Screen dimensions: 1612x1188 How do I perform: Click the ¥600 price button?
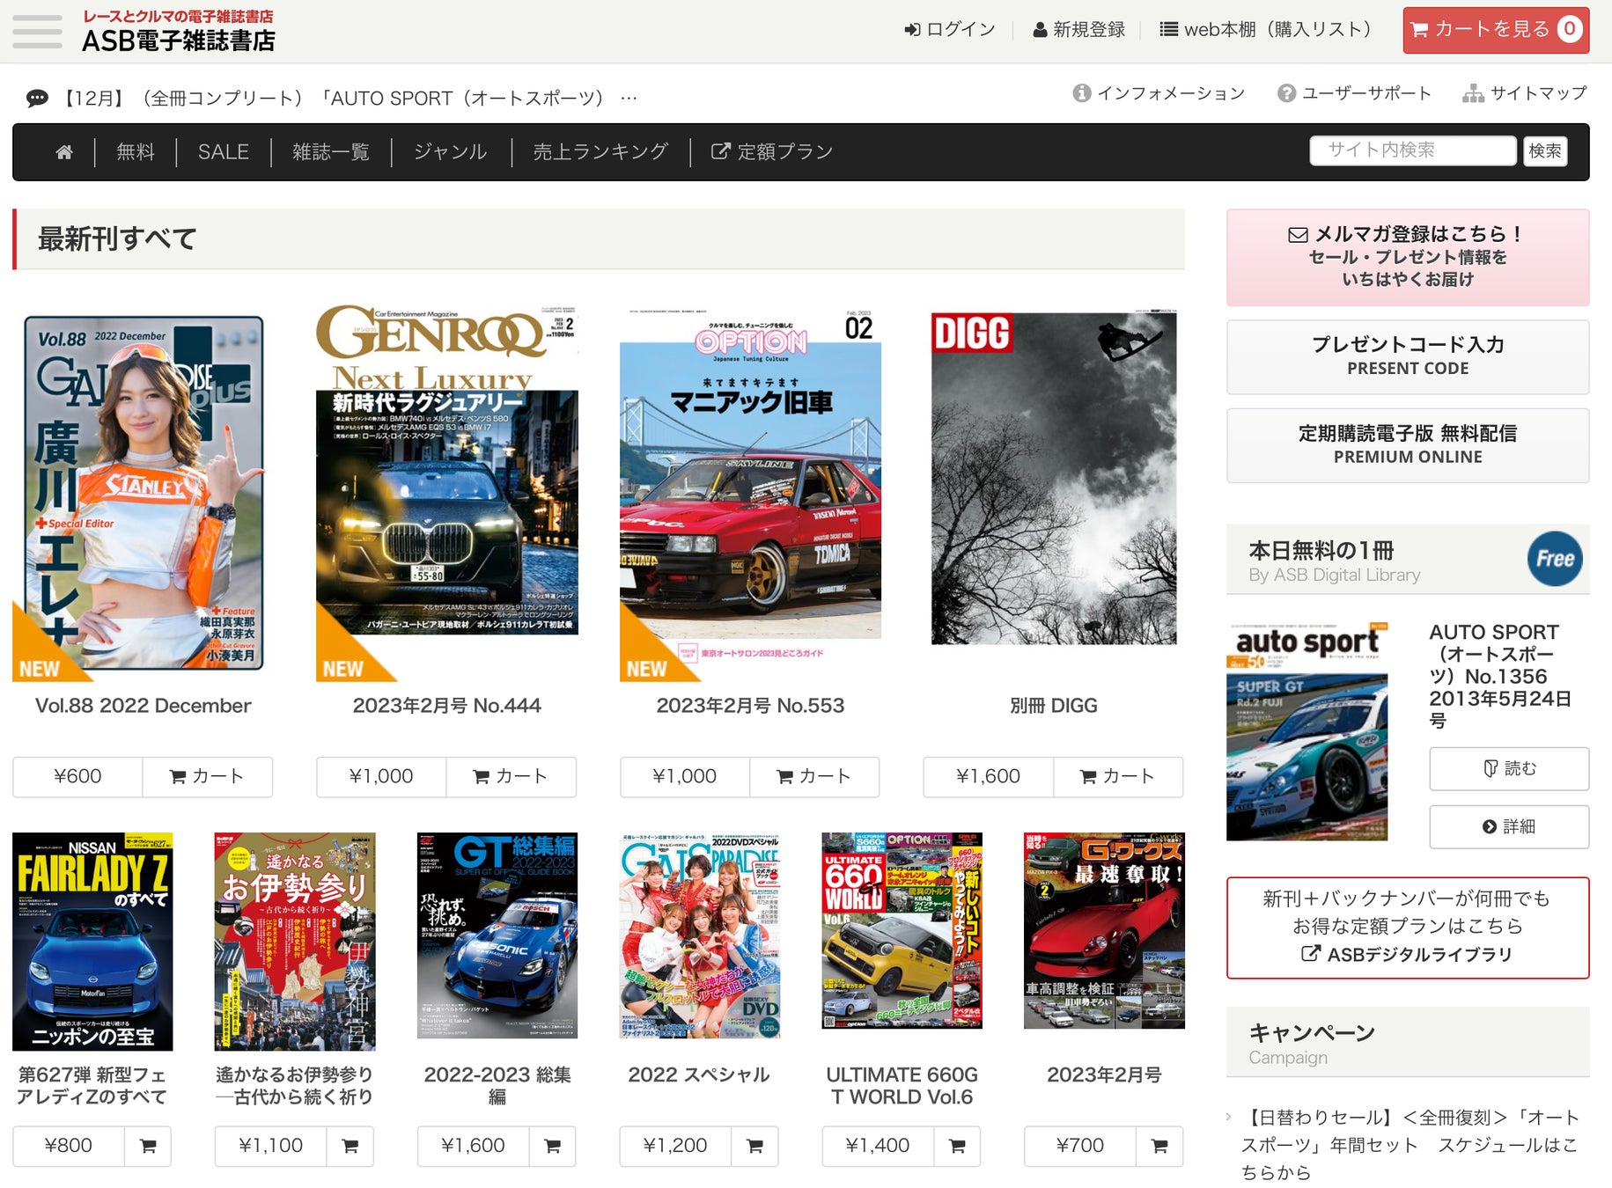[x=77, y=777]
